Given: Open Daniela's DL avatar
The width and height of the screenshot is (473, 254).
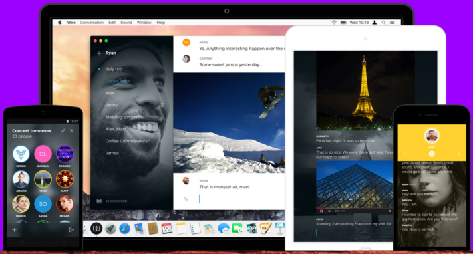Looking at the screenshot, I should click(43, 154).
